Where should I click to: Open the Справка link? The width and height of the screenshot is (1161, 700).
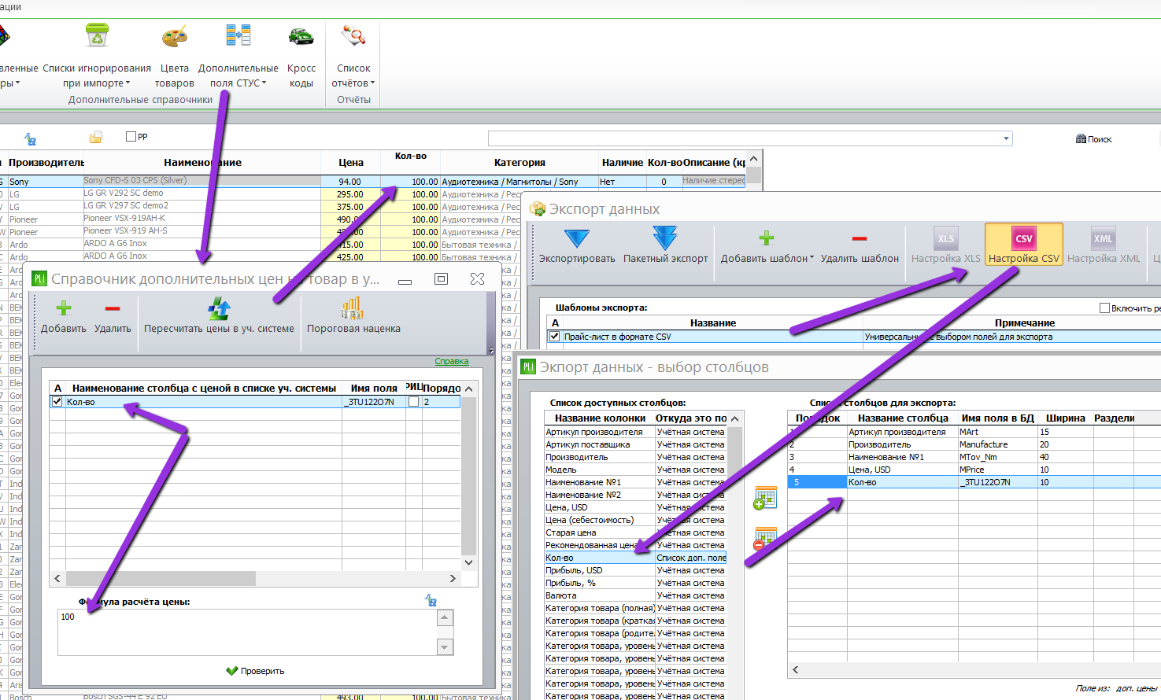(452, 361)
